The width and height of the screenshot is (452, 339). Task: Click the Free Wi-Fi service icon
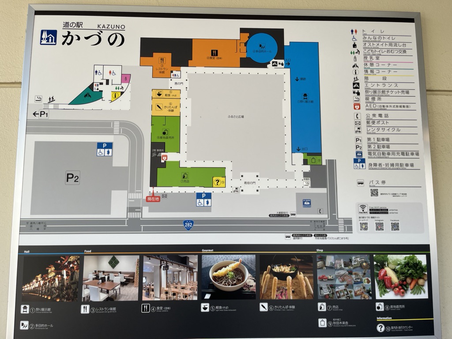(363, 209)
